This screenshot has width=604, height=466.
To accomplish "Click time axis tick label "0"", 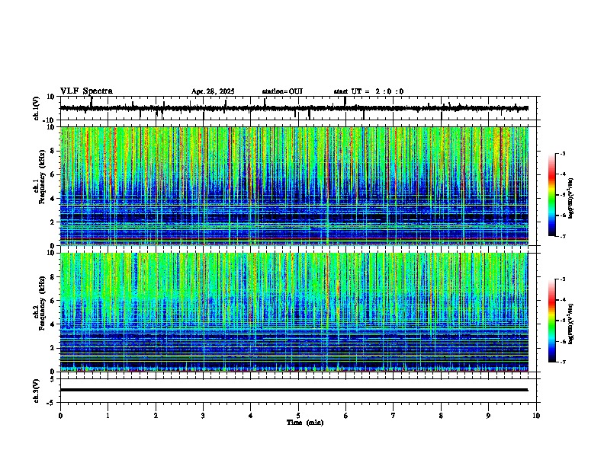I will pyautogui.click(x=60, y=416).
